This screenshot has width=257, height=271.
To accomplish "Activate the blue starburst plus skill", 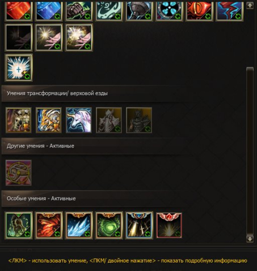I will 19,68.
